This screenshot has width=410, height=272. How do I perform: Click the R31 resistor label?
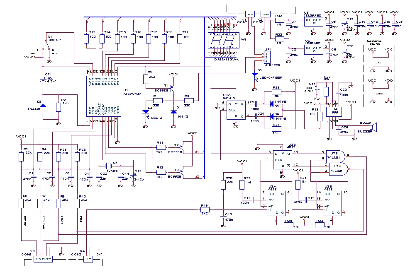[x=185, y=32]
